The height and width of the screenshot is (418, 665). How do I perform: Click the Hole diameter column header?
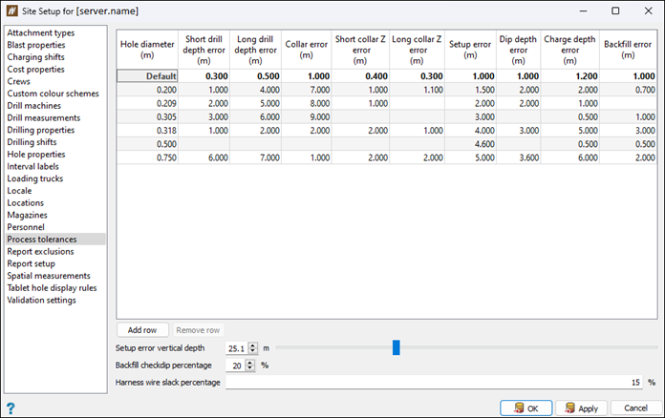coord(147,49)
